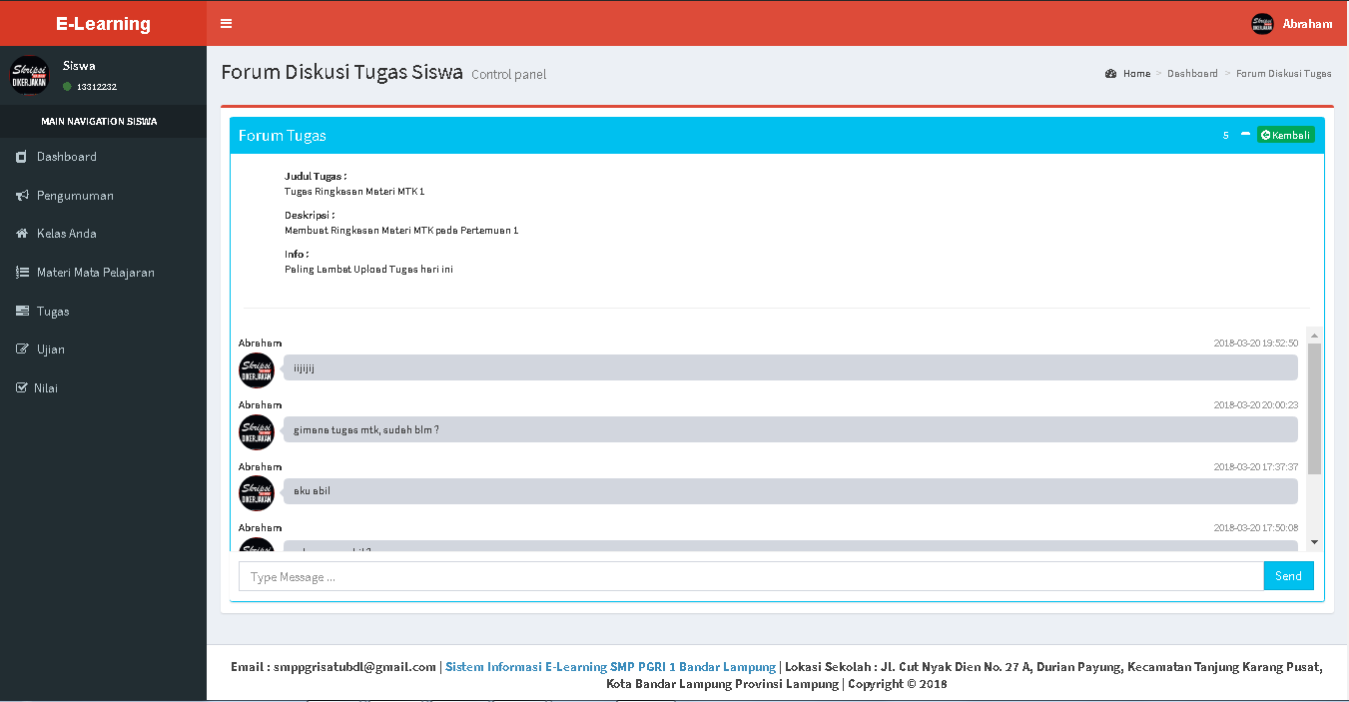
Task: Click the Home breadcrumb link
Action: (1136, 74)
